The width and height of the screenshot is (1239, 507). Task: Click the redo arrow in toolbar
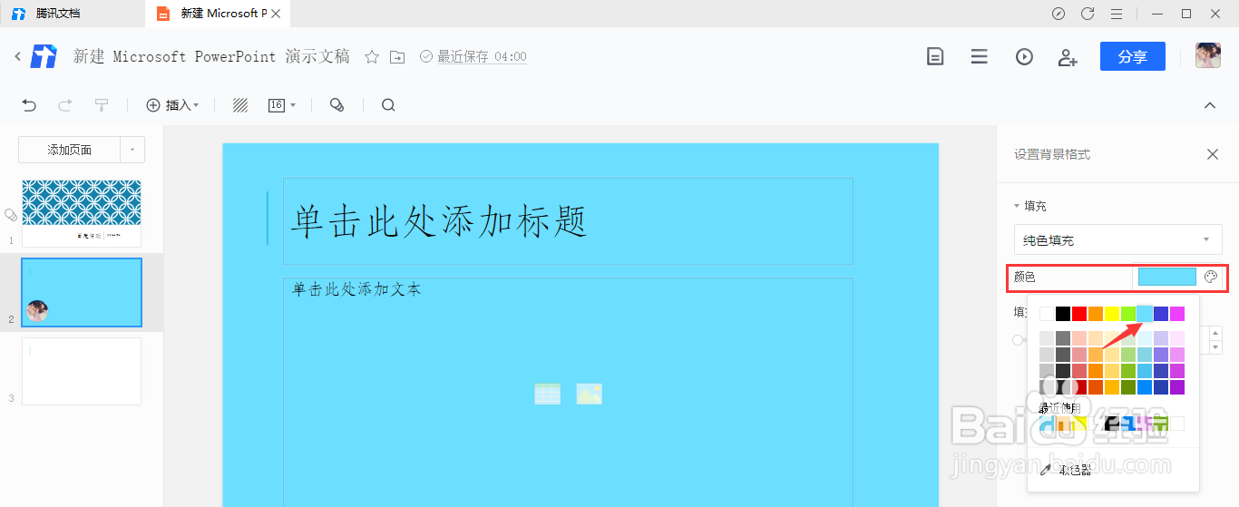click(x=65, y=105)
